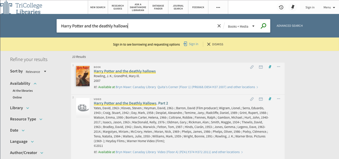Open more actions for the book result
339x159 pixels.
pos(279,67)
